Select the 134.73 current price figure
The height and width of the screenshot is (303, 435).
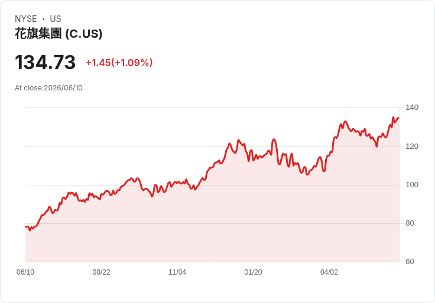[x=46, y=62]
